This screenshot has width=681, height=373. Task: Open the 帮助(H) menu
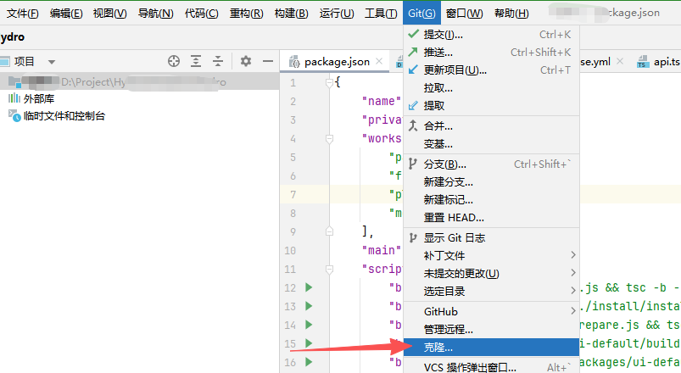(x=511, y=14)
